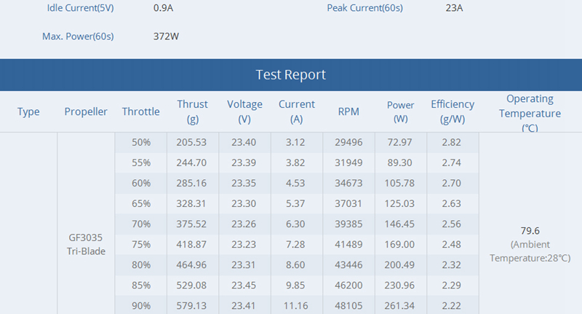Click the Throttle column header

(x=140, y=111)
